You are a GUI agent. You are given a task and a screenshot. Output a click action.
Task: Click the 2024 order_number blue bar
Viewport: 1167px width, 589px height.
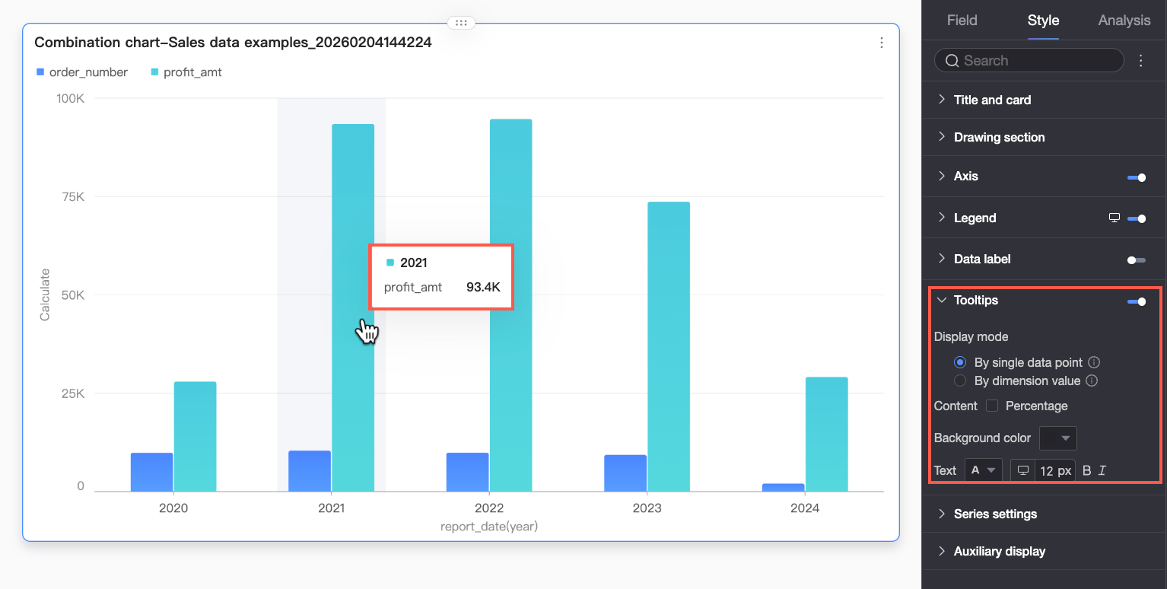click(783, 487)
